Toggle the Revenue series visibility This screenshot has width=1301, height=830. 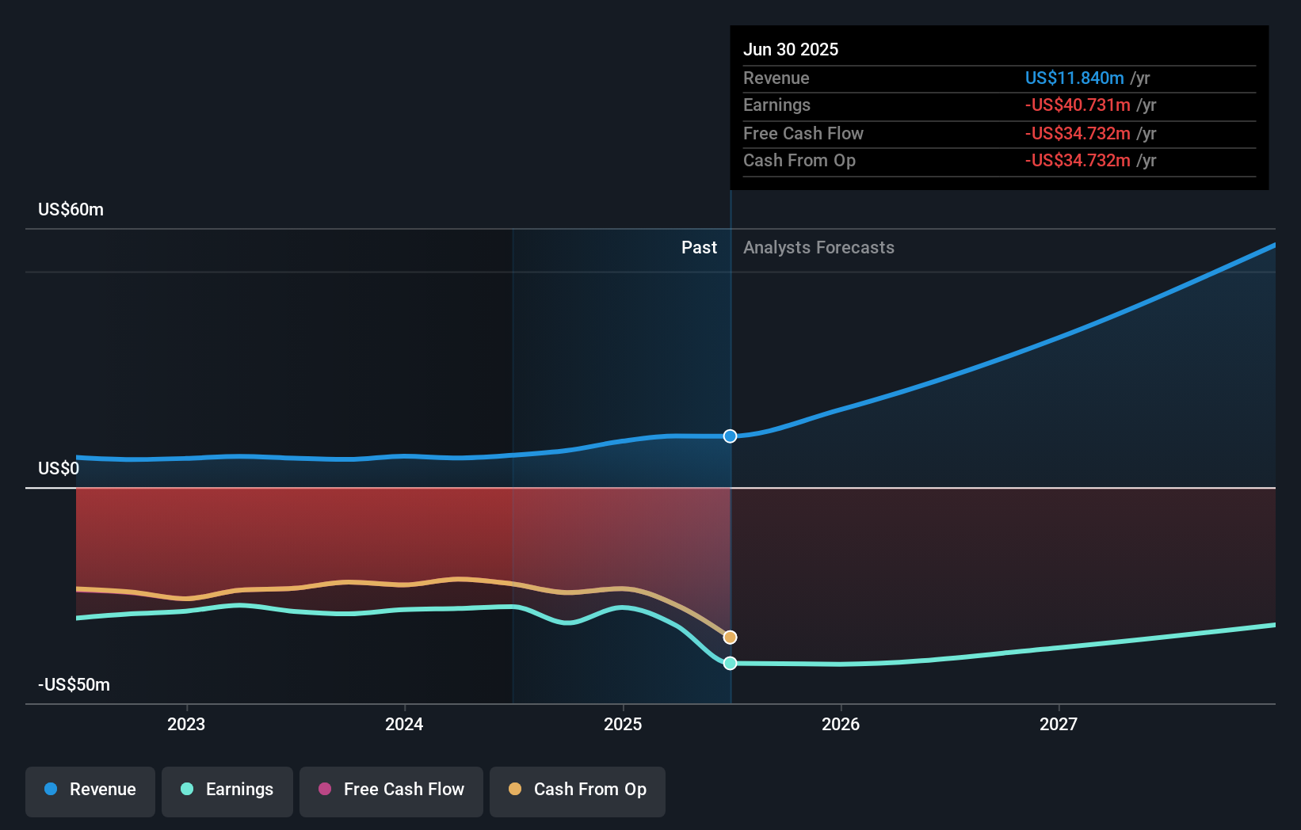[x=90, y=790]
